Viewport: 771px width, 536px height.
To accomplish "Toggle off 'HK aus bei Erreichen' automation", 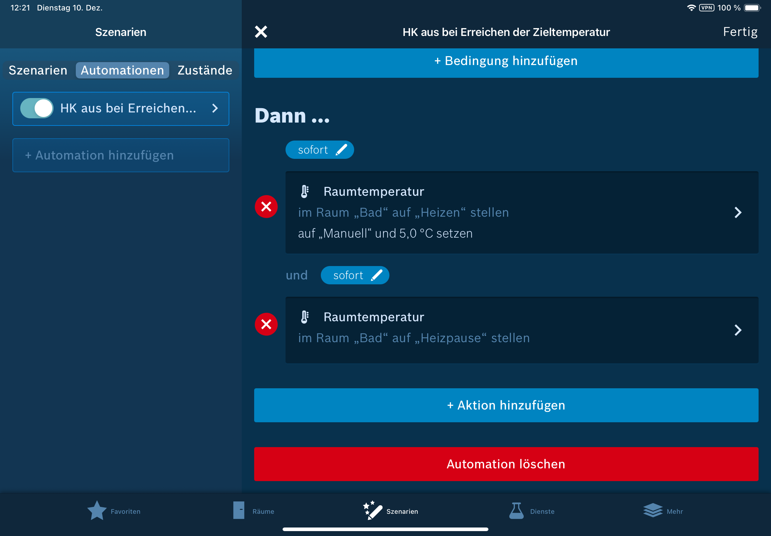I will (37, 108).
